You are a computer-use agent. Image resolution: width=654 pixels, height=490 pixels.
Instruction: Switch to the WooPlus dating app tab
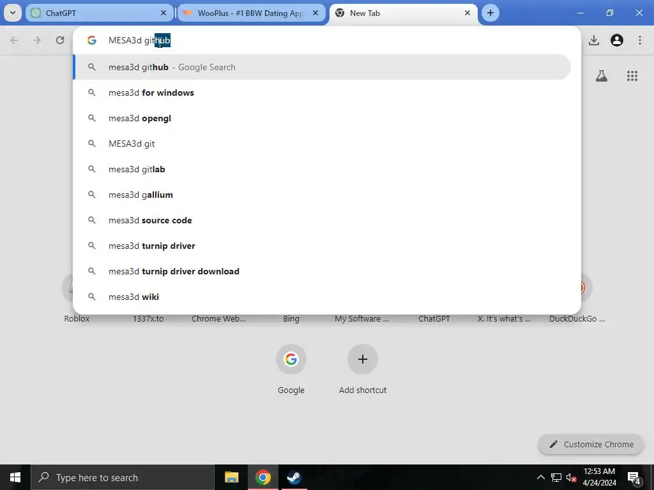click(251, 13)
